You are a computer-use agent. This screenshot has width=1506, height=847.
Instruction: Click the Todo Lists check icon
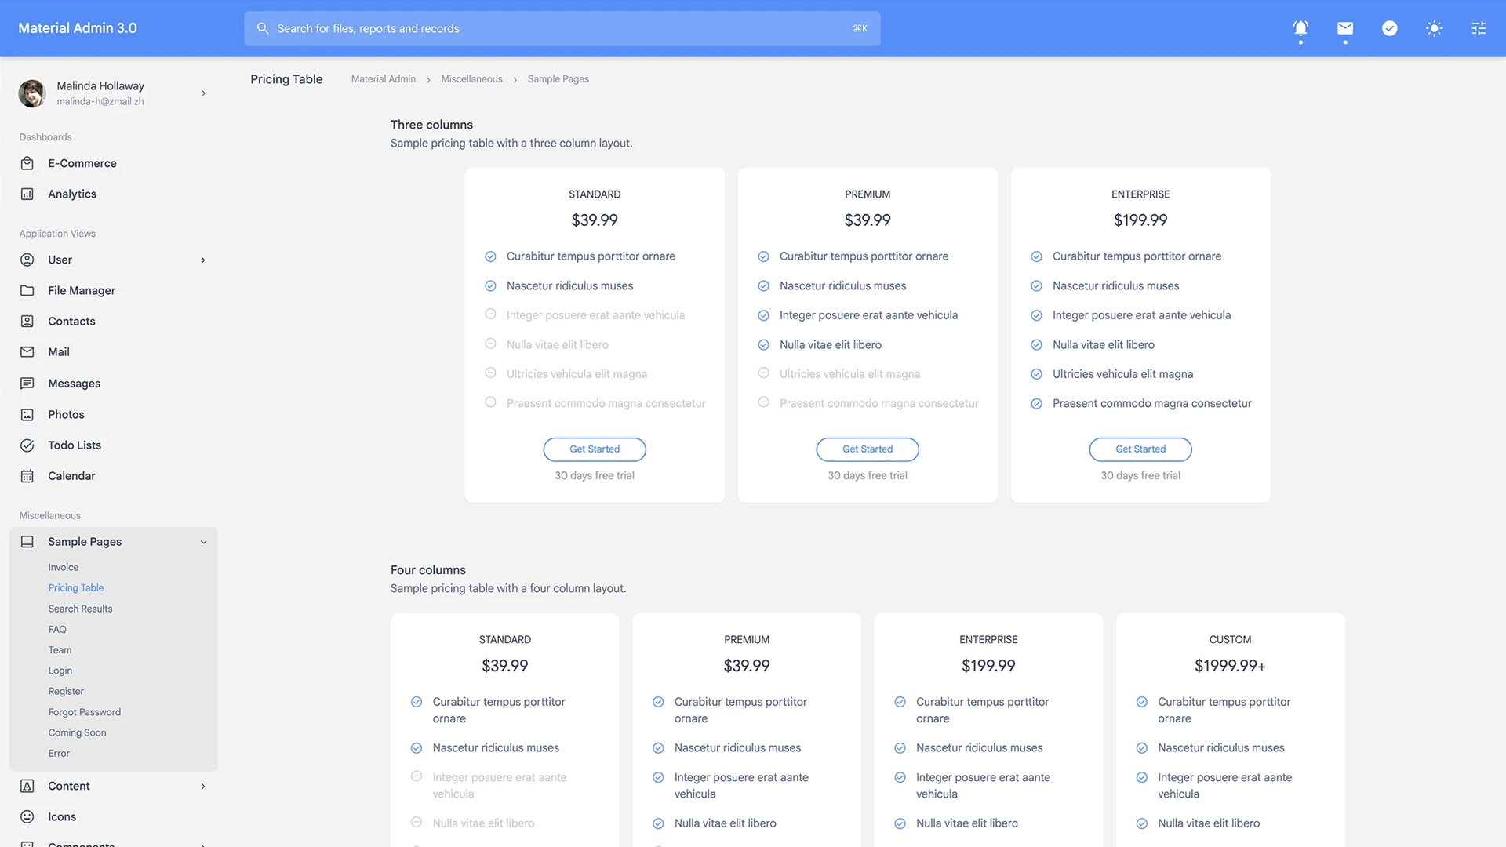(27, 445)
